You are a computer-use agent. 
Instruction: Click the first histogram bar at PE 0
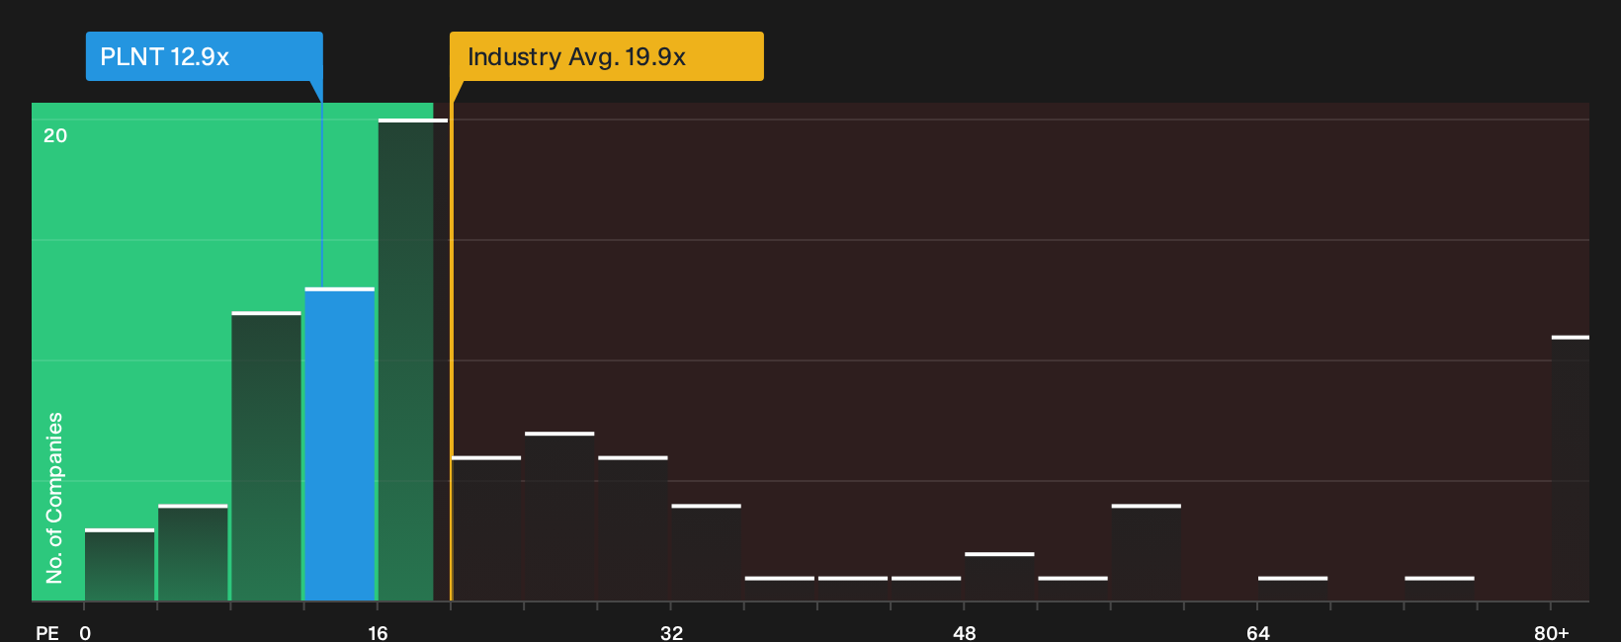120,565
